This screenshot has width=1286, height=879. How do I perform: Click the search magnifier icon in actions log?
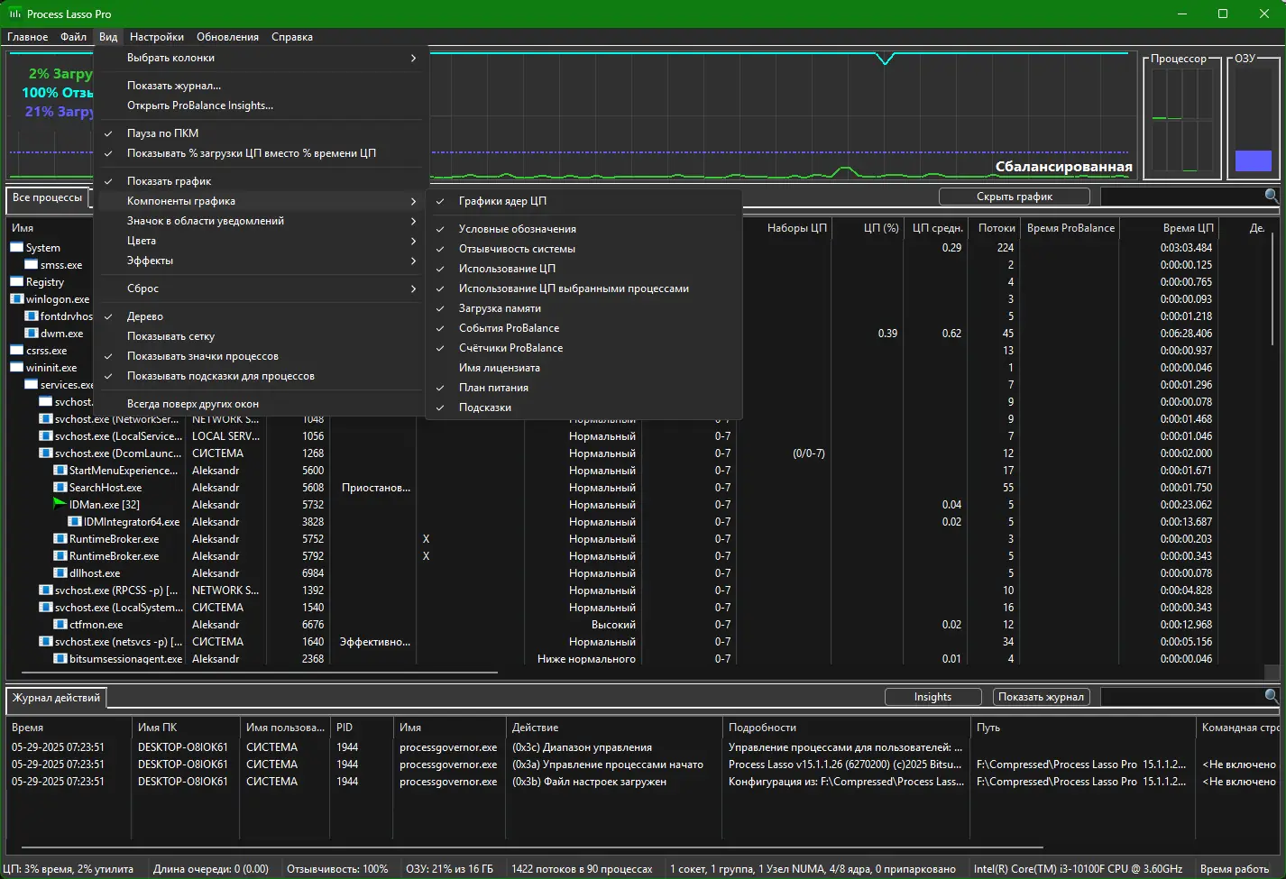(x=1271, y=696)
